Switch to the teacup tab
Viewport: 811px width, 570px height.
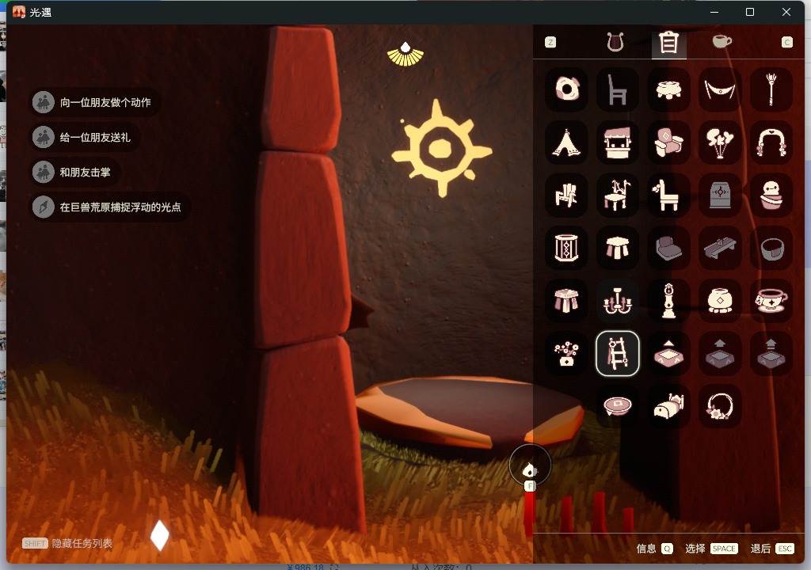(x=722, y=41)
